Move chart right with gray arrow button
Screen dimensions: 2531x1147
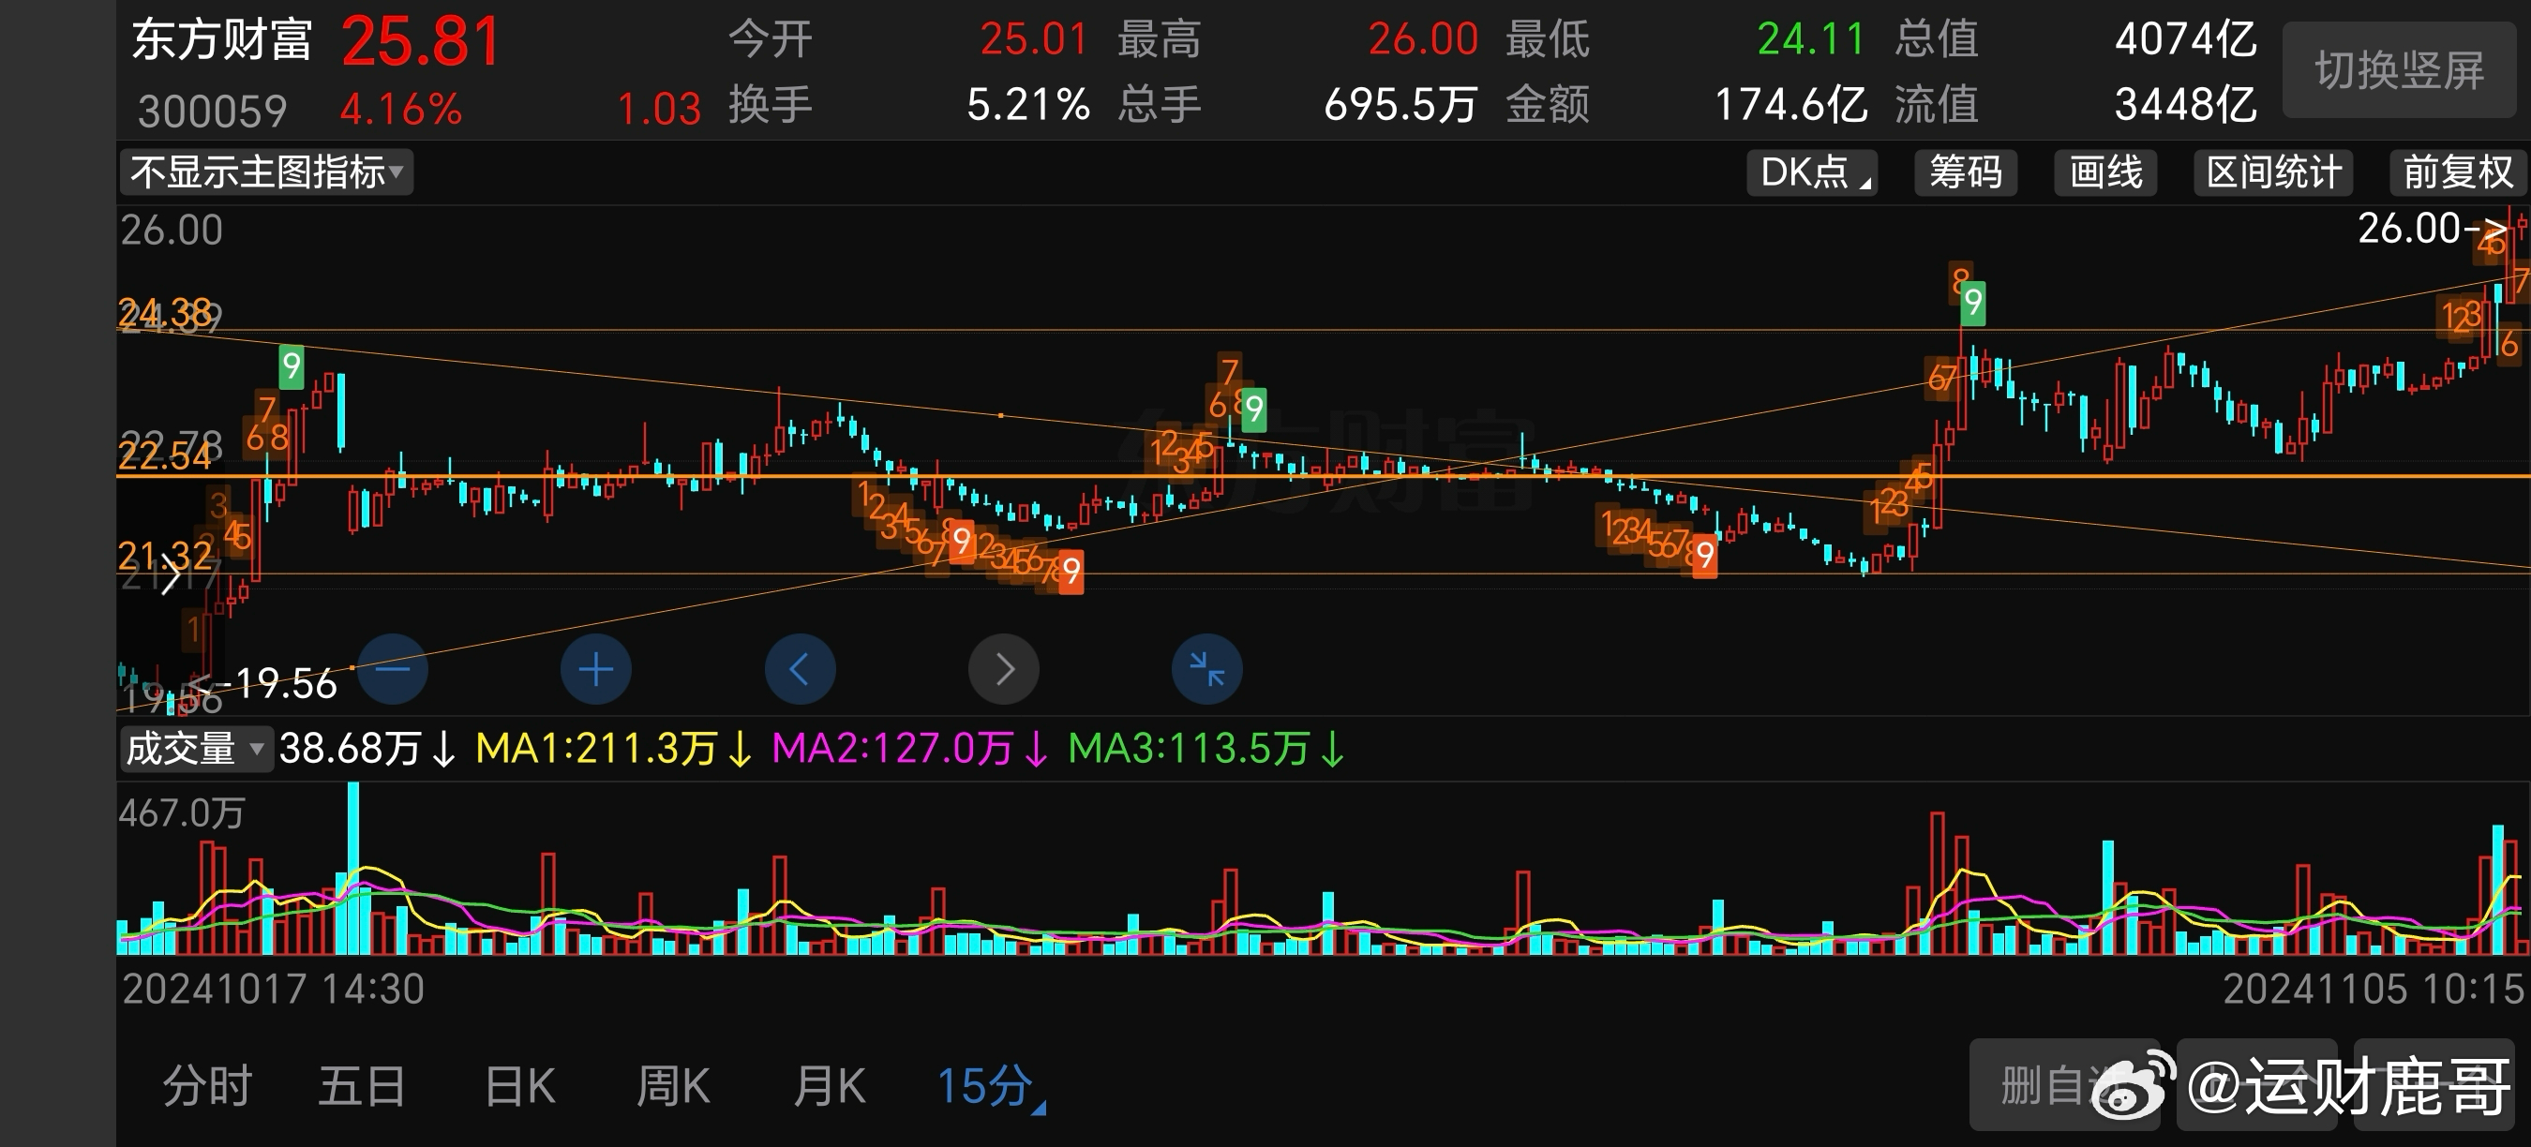pyautogui.click(x=1003, y=670)
